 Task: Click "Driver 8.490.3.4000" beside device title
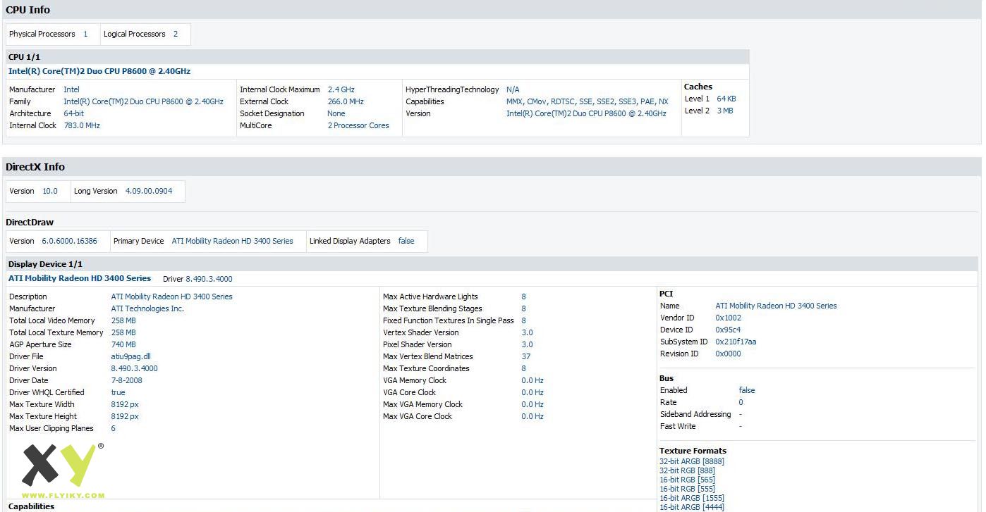tap(197, 279)
